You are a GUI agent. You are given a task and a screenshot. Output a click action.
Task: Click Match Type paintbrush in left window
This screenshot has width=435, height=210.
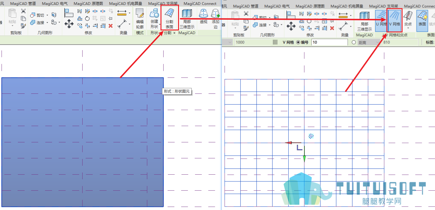pyautogui.click(x=23, y=26)
